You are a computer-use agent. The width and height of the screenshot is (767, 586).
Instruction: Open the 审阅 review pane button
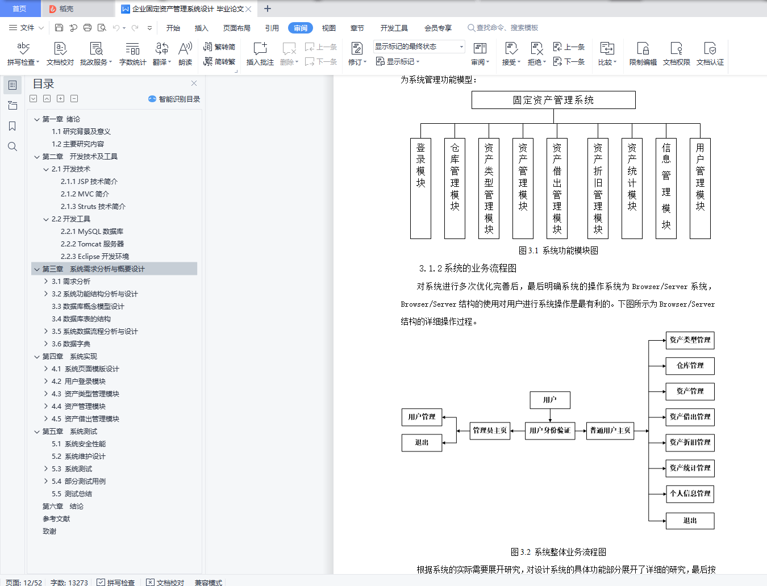[x=480, y=53]
